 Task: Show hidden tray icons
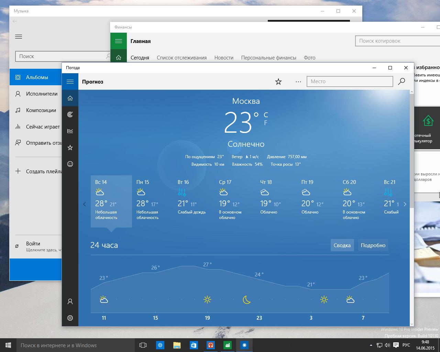371,345
